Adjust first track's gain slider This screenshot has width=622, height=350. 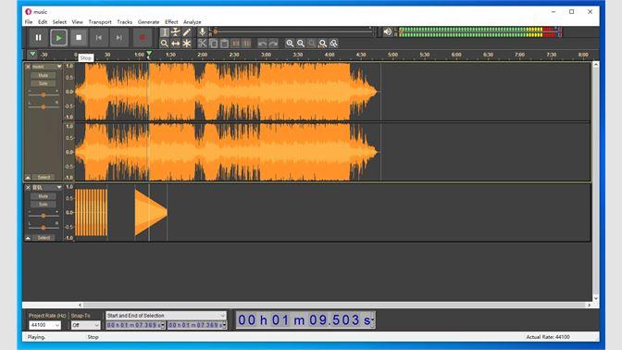44,94
